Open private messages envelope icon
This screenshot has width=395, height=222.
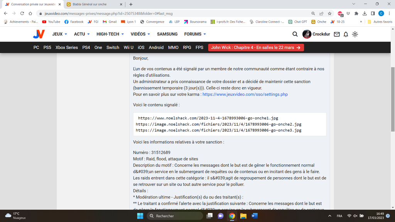(337, 34)
